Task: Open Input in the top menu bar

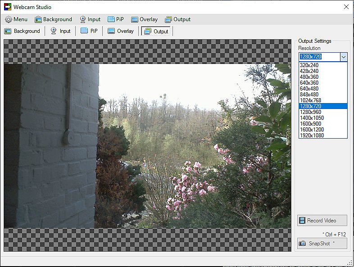Action: pos(90,19)
